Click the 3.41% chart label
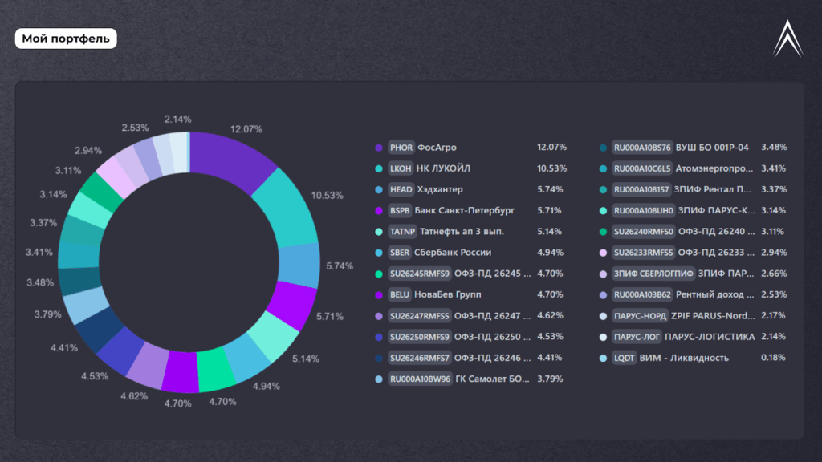Viewport: 822px width, 462px height. pos(39,252)
